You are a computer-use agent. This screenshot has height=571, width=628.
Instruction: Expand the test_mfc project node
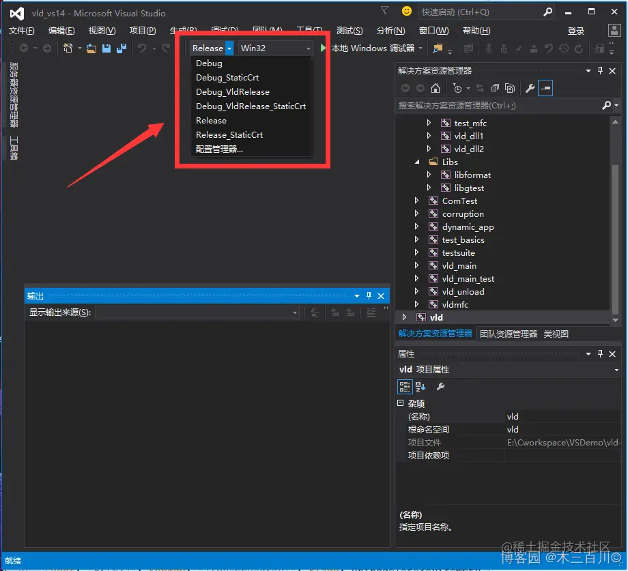click(x=429, y=123)
